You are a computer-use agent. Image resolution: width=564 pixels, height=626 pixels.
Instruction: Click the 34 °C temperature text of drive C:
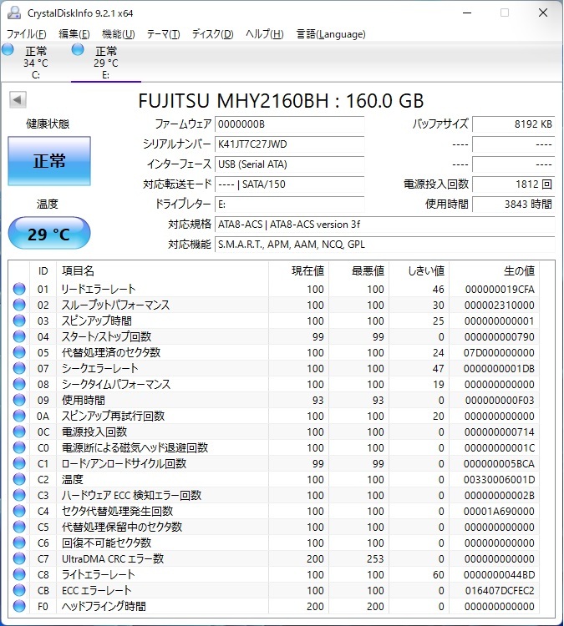pyautogui.click(x=36, y=63)
